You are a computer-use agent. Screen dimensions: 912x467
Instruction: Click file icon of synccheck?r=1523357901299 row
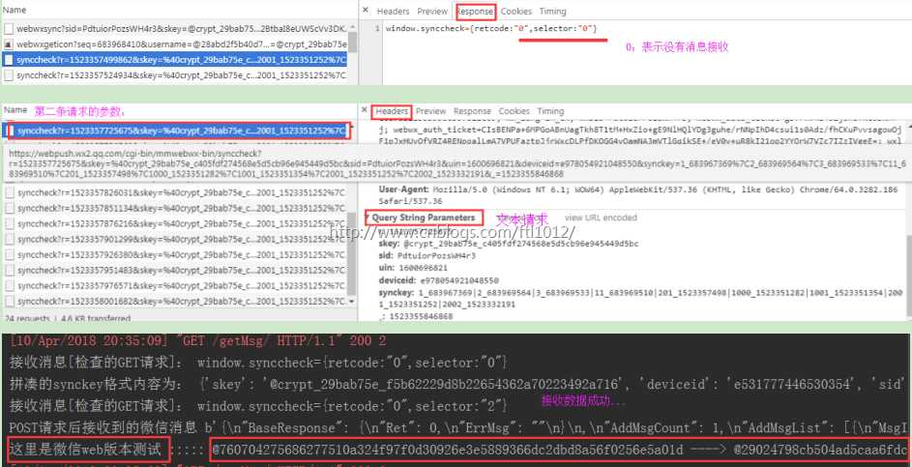point(10,239)
